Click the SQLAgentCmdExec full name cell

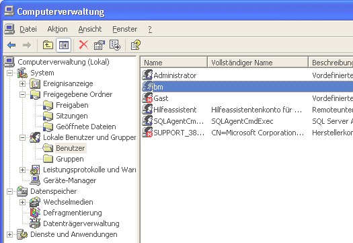242,121
